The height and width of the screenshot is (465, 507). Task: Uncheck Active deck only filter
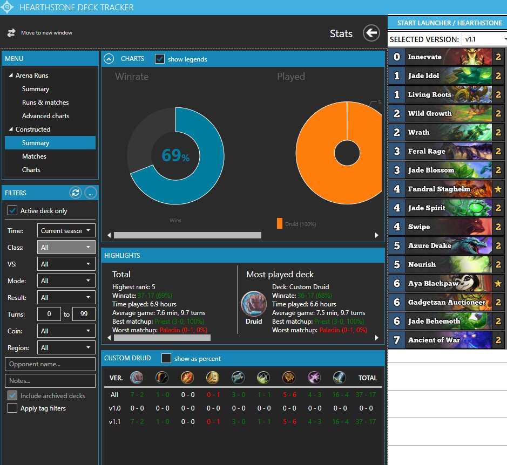12,211
